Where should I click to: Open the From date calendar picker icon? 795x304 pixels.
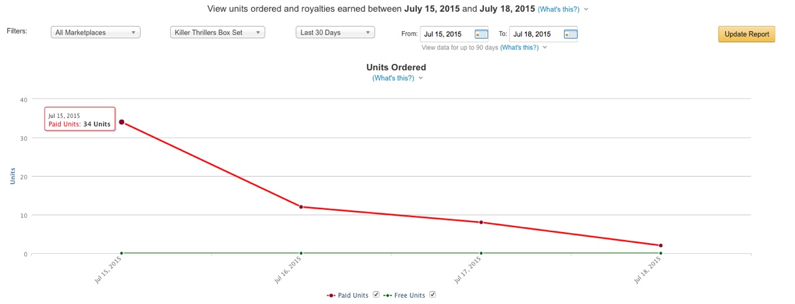481,34
